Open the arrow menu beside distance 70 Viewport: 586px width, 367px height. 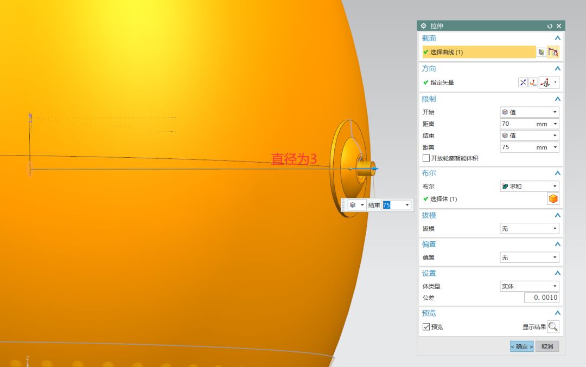[x=556, y=124]
